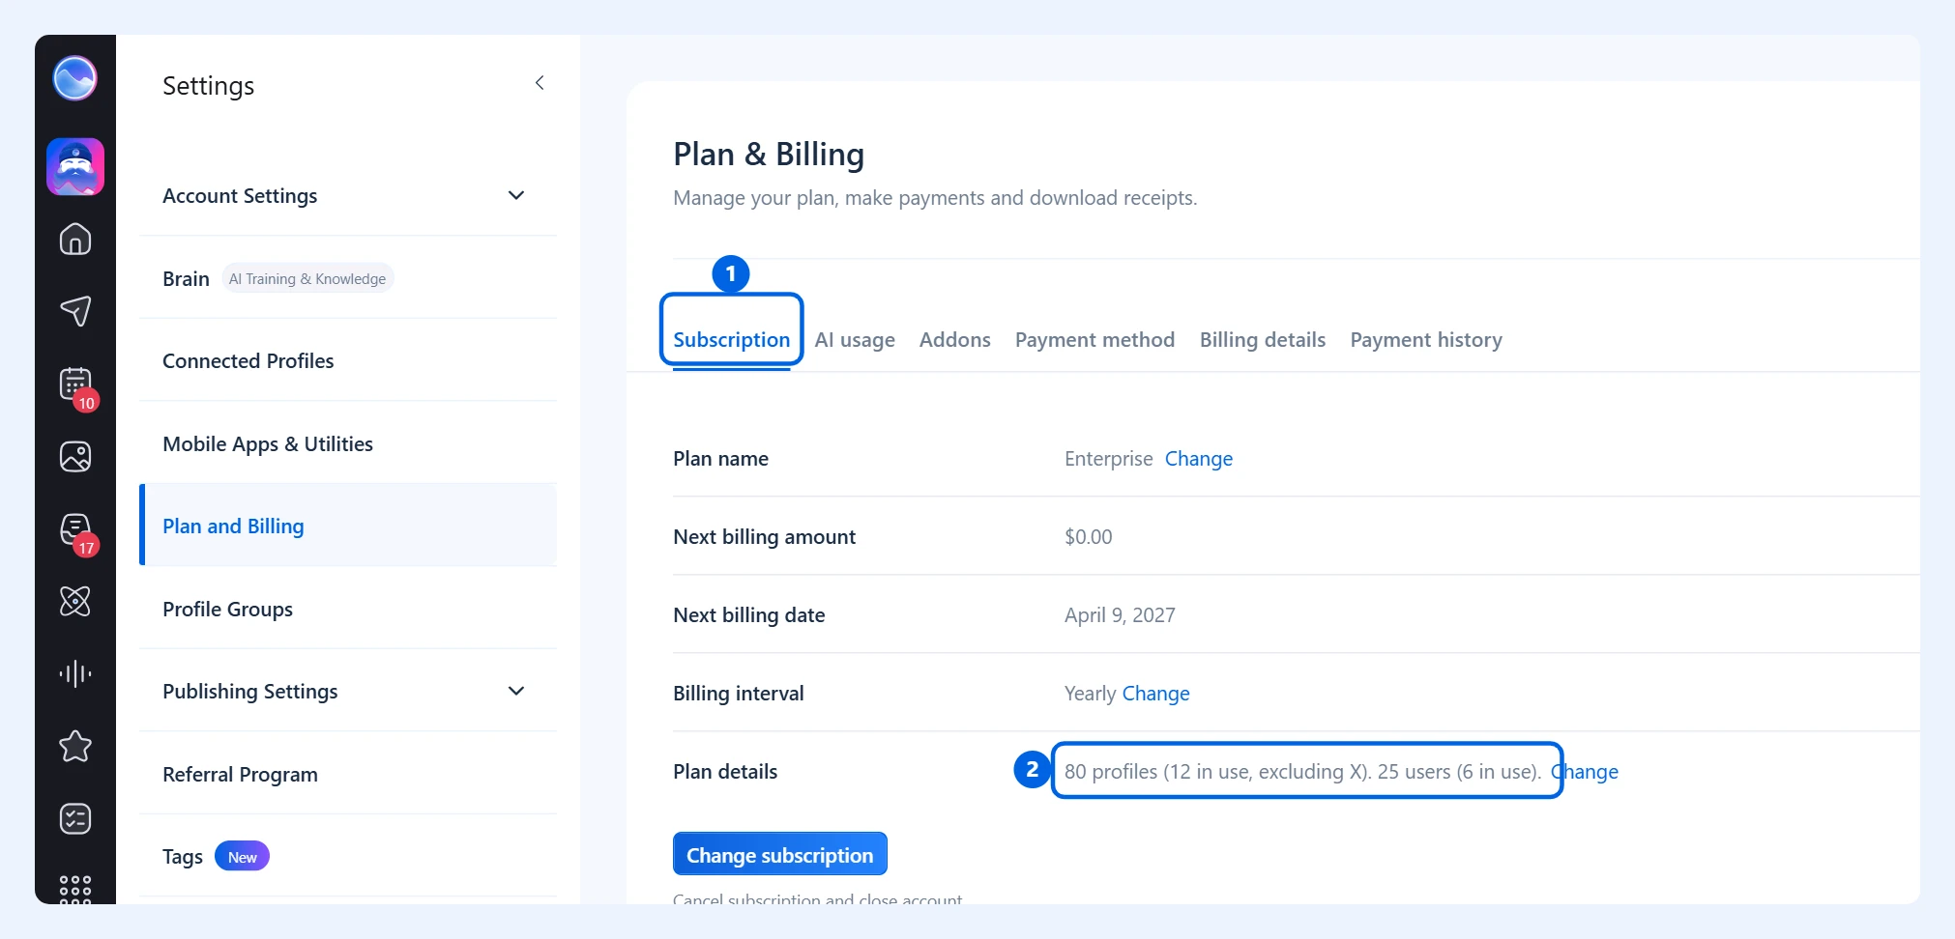
Task: Switch to the Addons tab
Action: pyautogui.click(x=954, y=340)
